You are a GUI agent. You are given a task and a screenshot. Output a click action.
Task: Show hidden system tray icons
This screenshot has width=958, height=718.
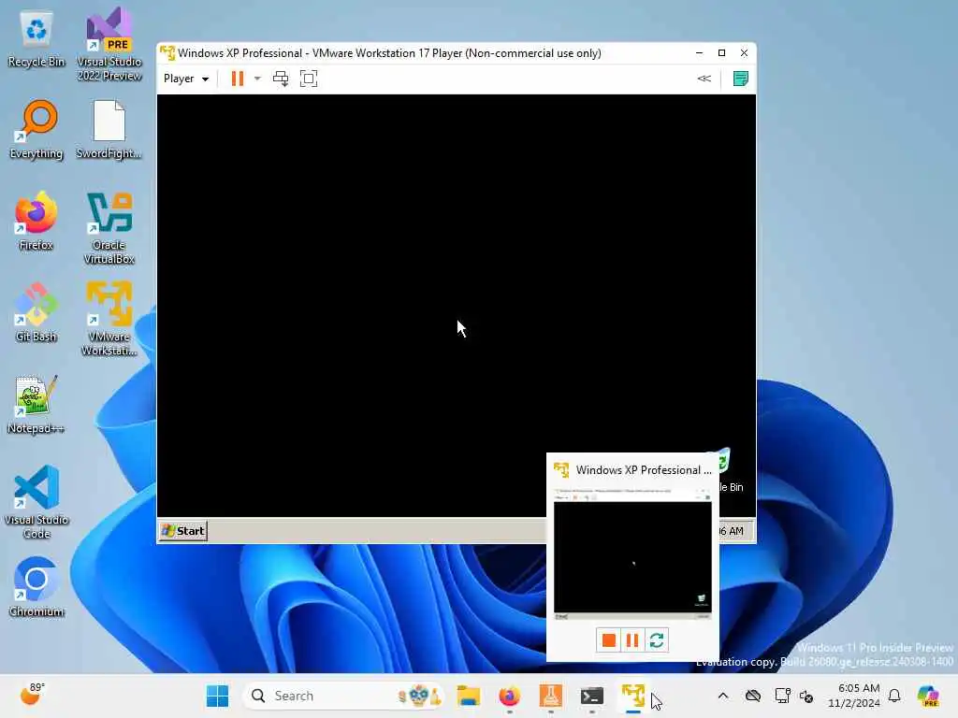pos(723,696)
